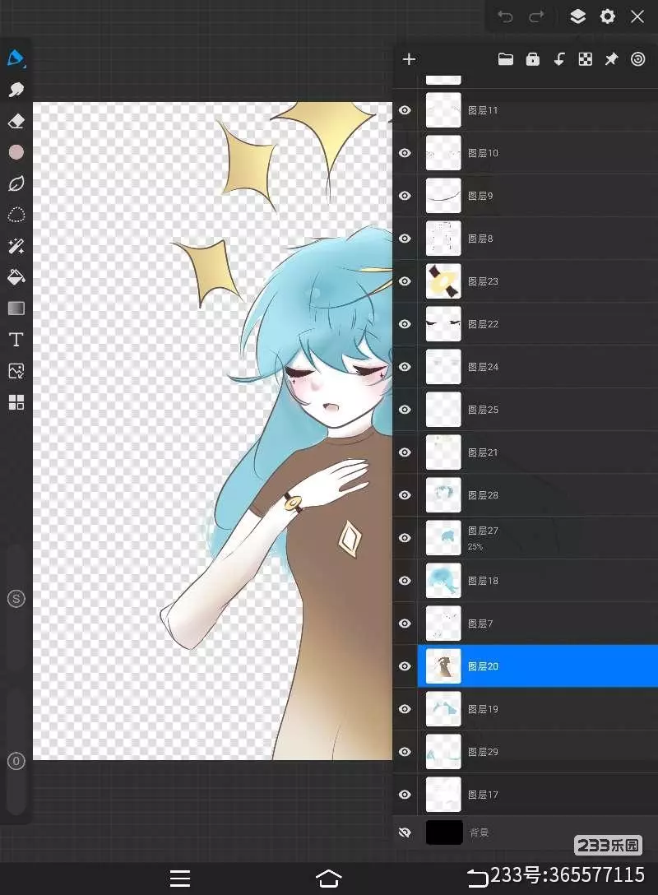The image size is (658, 895).
Task: Hide layer 图层27
Action: (405, 538)
